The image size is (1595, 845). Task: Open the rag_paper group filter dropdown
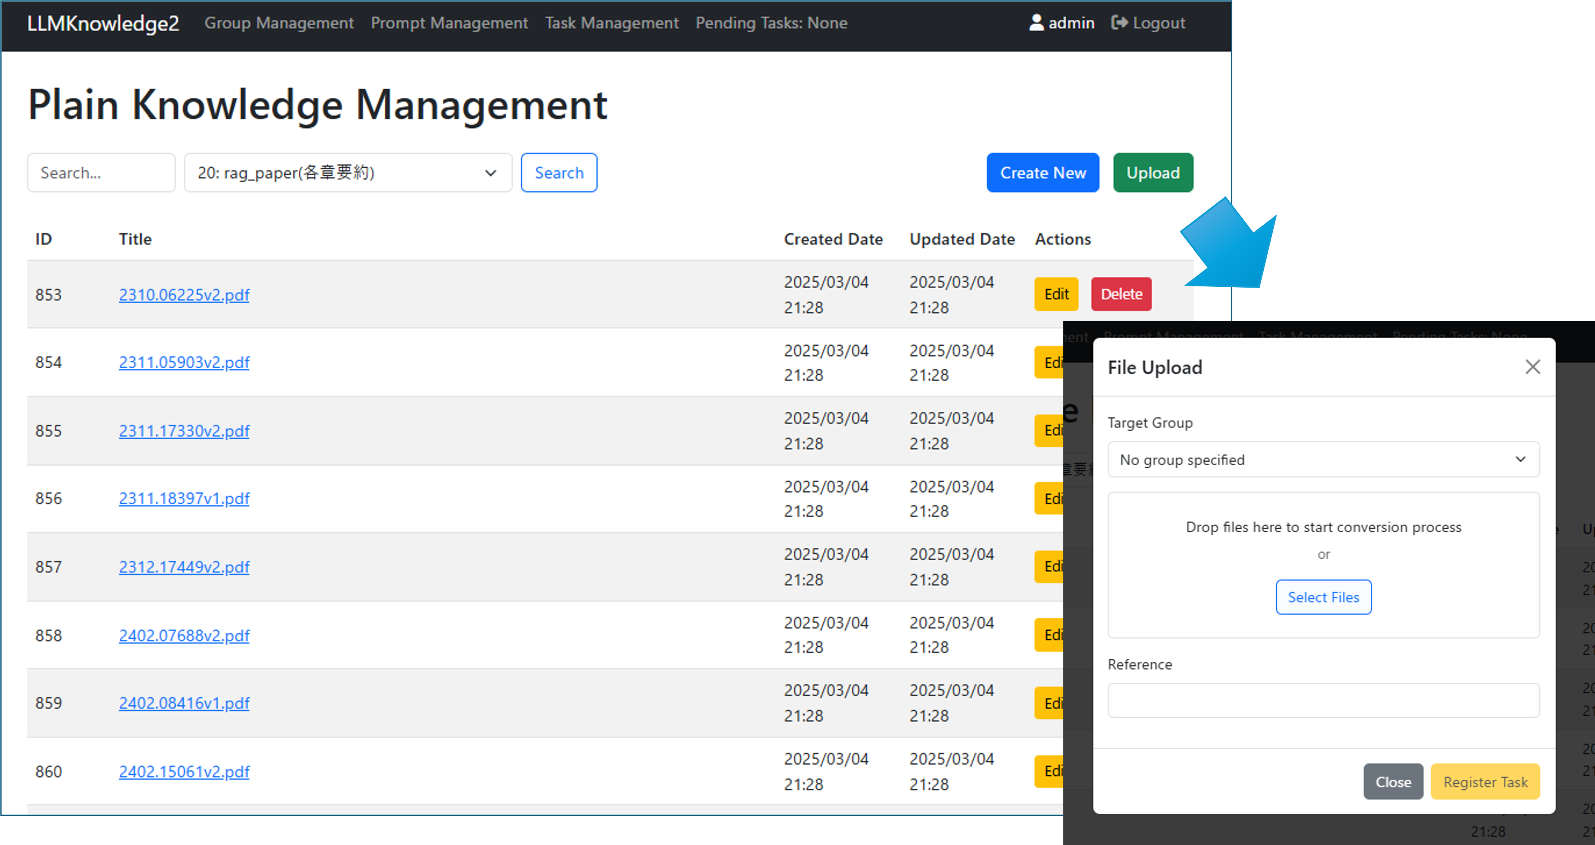click(x=348, y=173)
